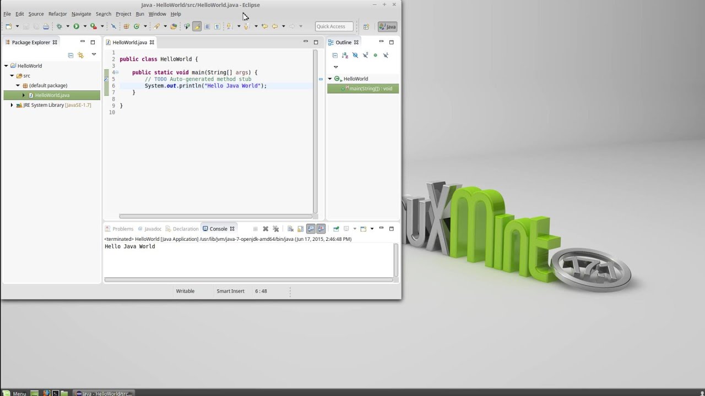Viewport: 705px width, 396px height.
Task: Click the Remove All Terminated Launches icon
Action: click(x=276, y=229)
